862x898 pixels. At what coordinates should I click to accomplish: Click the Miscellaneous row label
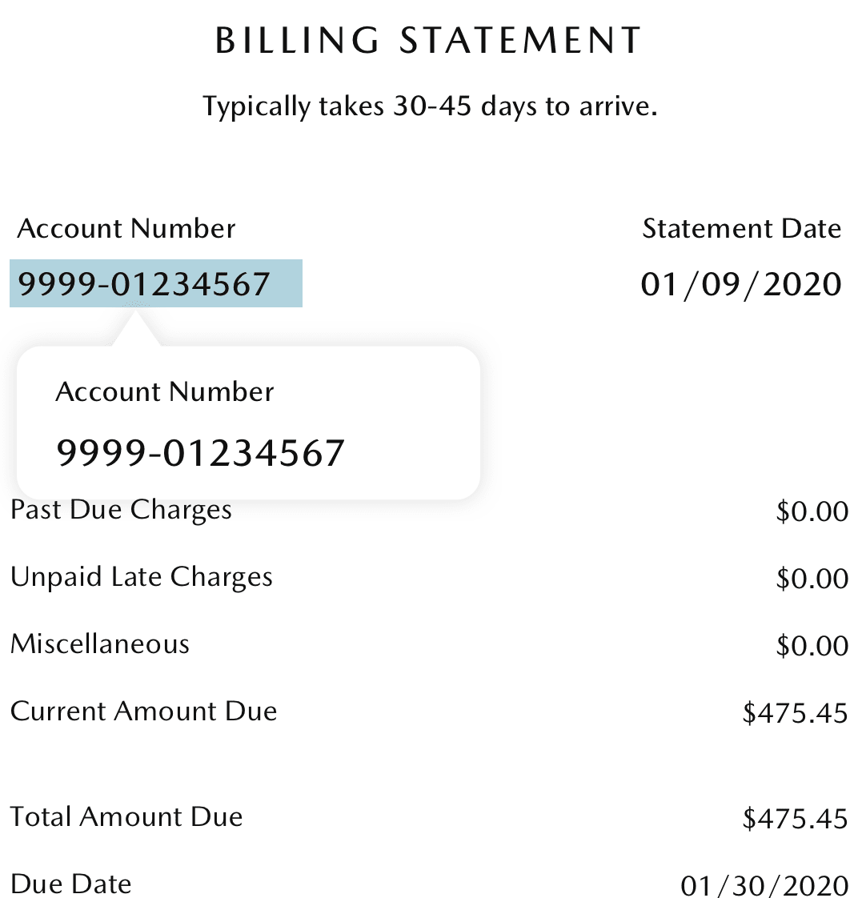tap(100, 644)
